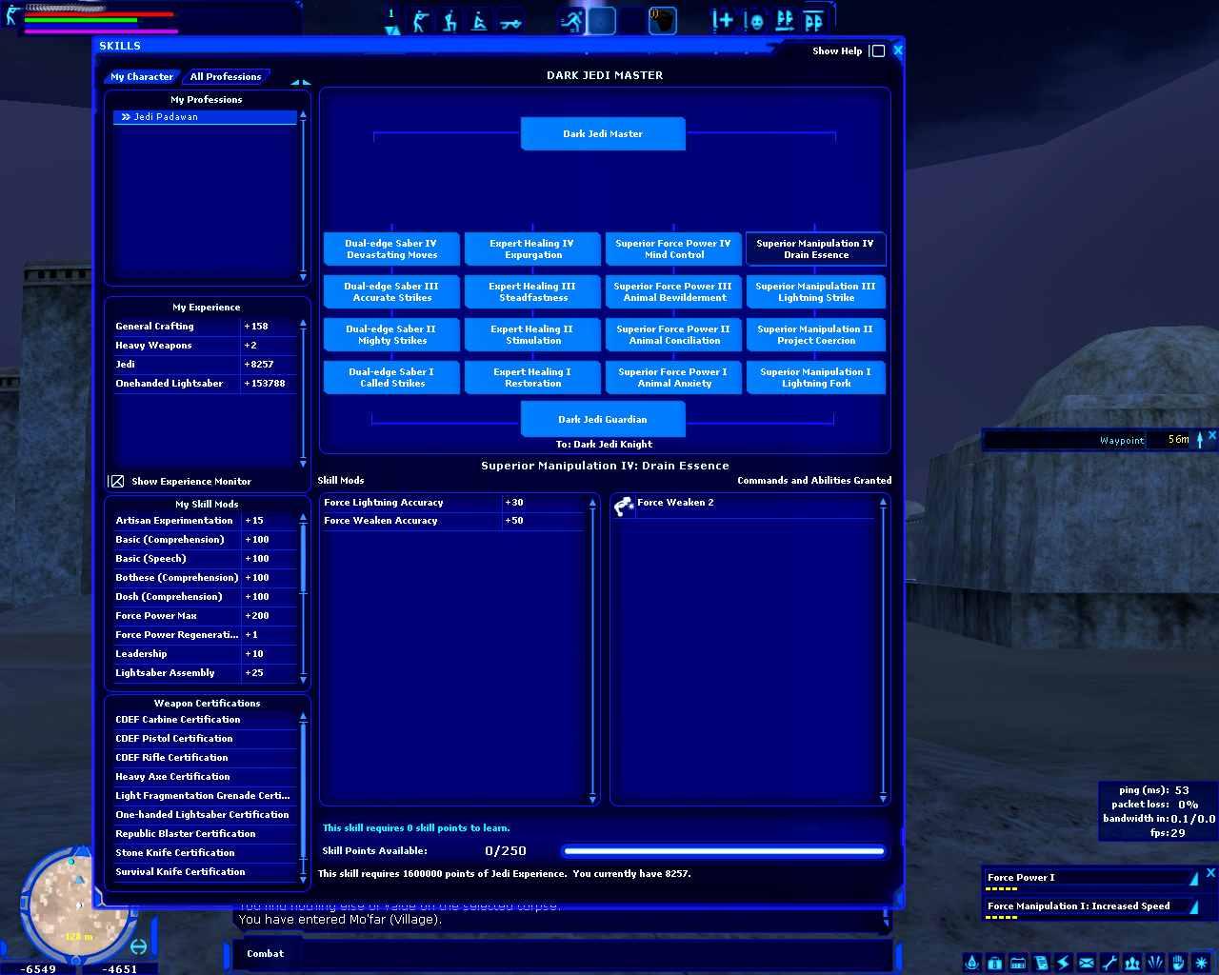Open the group-of-people icon in bottom bar
The image size is (1219, 975).
tap(1132, 963)
